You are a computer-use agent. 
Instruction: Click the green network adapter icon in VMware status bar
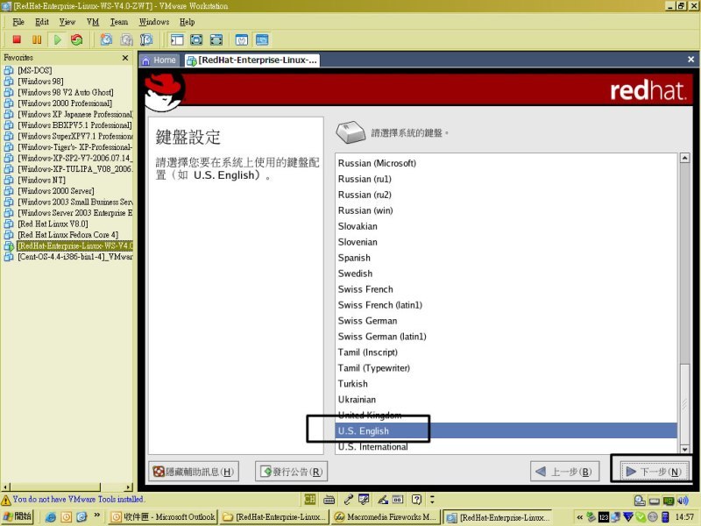pos(669,500)
